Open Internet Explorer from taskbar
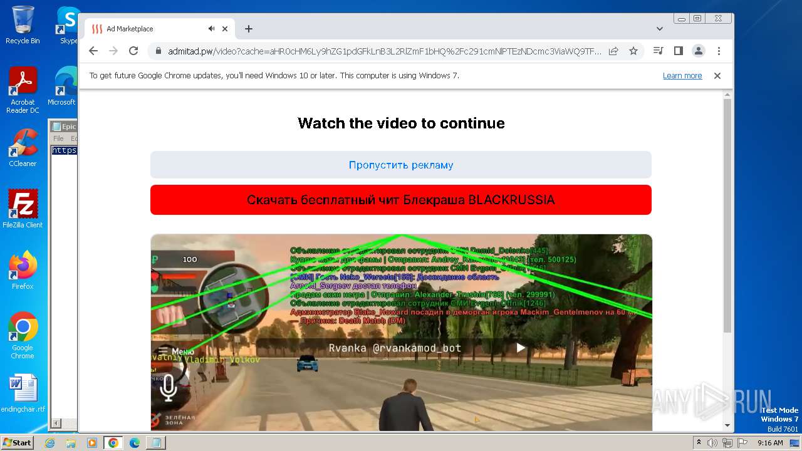This screenshot has width=802, height=451. (50, 443)
